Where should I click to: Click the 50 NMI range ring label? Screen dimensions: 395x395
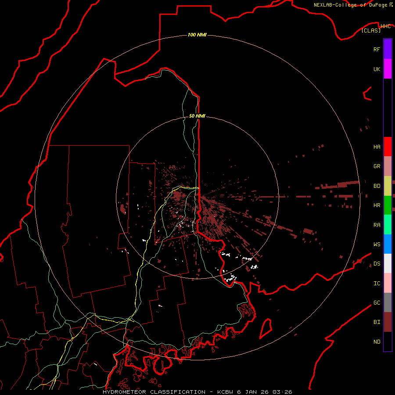coord(197,116)
